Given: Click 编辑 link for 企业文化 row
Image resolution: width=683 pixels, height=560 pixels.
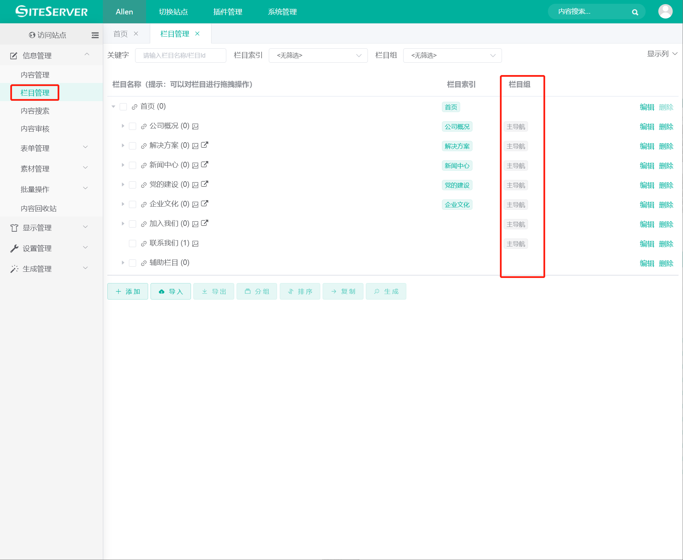Looking at the screenshot, I should [647, 205].
